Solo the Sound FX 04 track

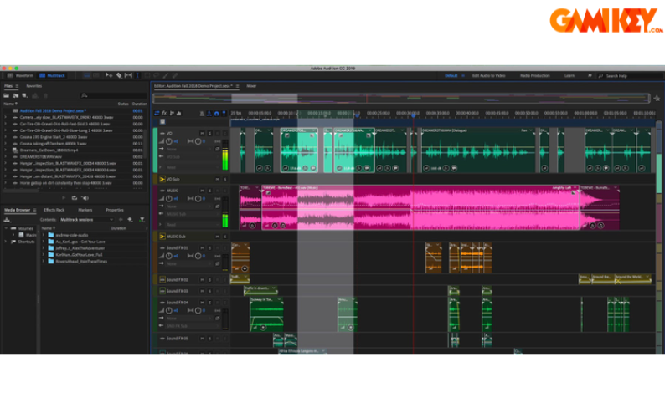[x=210, y=303]
